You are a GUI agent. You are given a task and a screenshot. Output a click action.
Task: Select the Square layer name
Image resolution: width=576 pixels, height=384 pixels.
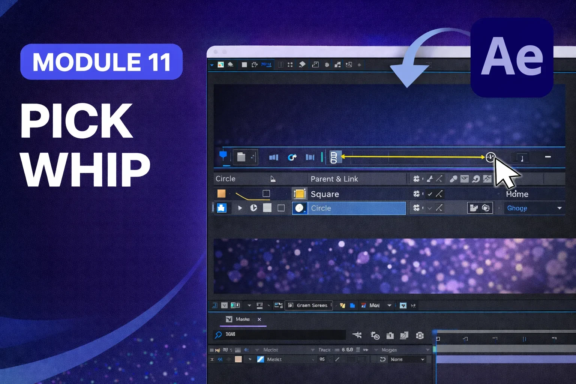coord(325,194)
